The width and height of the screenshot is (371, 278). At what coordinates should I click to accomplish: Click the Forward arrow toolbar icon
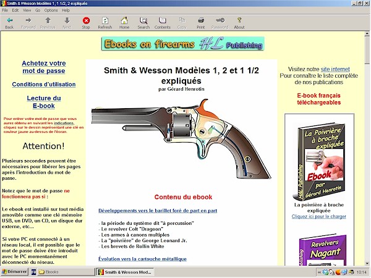28,20
